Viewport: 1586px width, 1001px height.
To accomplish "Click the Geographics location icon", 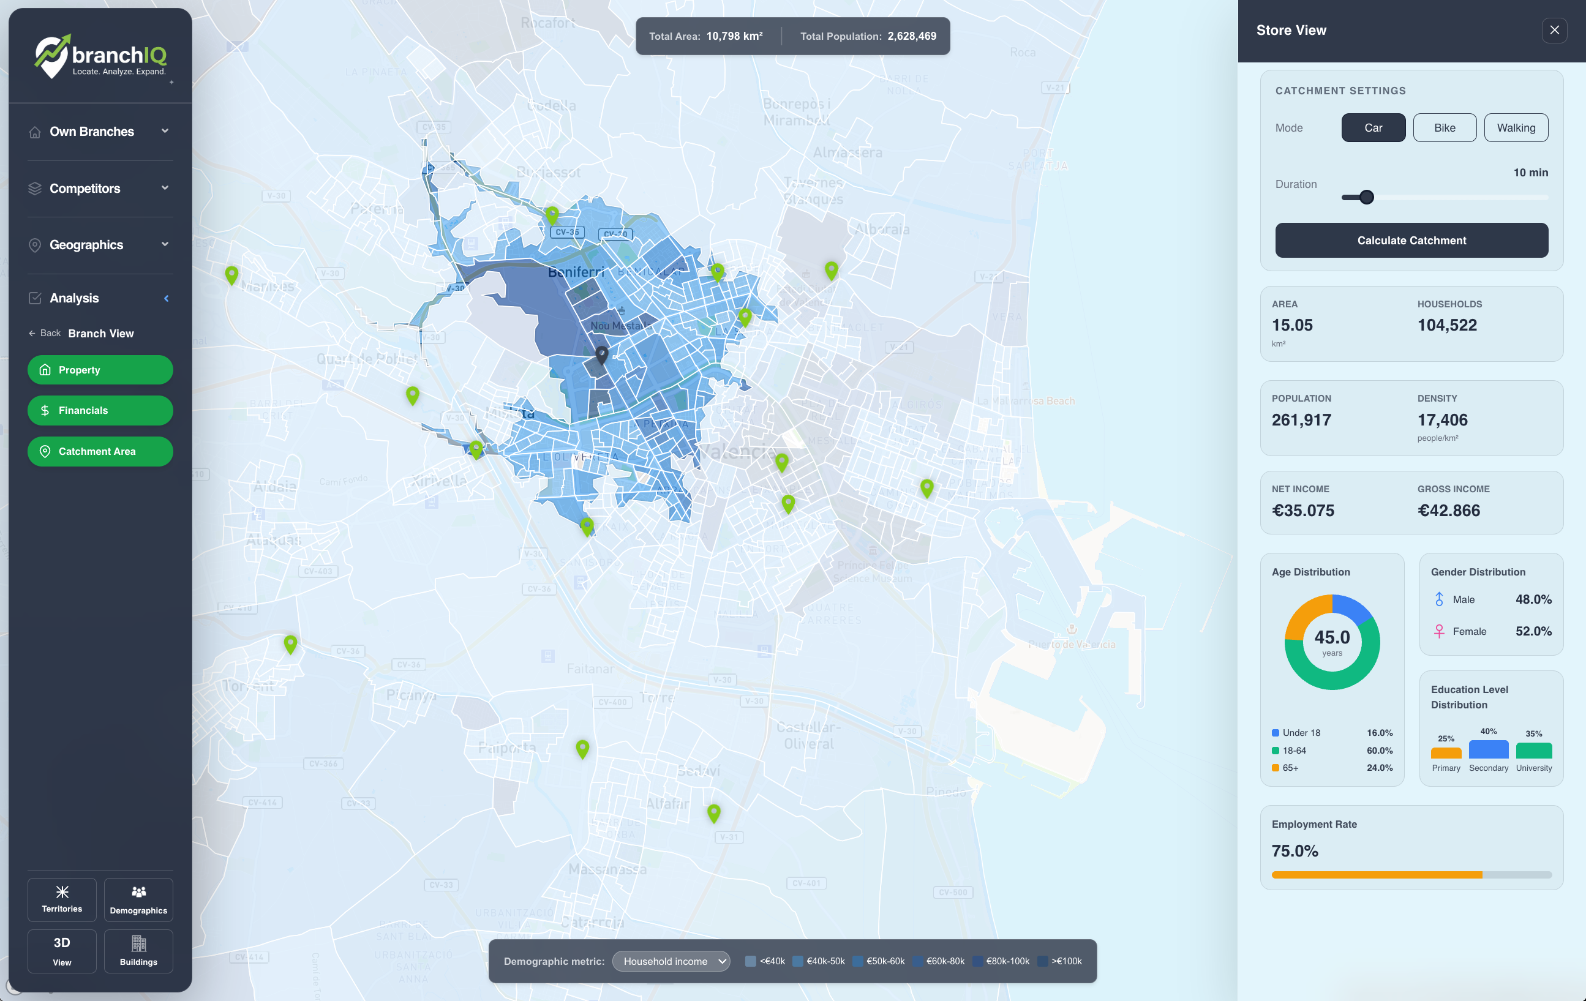I will coord(35,244).
